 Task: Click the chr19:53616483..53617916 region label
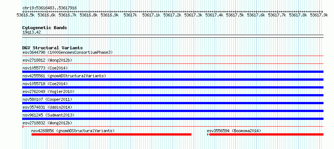pos(50,8)
